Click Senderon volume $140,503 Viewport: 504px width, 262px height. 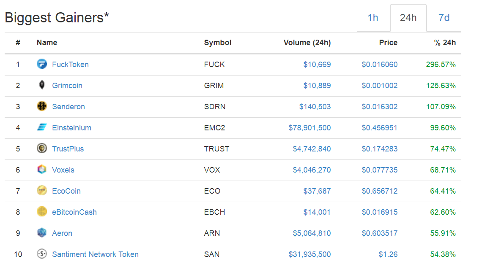click(315, 107)
